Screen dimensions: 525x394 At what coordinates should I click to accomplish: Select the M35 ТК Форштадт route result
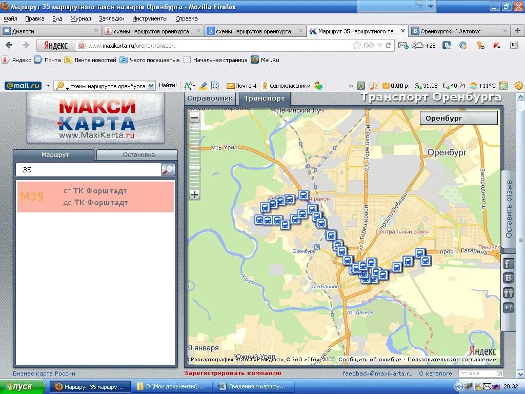tap(95, 196)
